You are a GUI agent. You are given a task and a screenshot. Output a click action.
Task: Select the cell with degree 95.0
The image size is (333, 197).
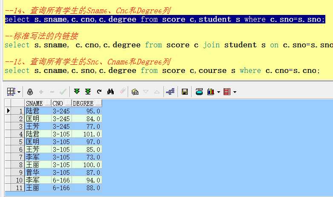[x=87, y=111]
